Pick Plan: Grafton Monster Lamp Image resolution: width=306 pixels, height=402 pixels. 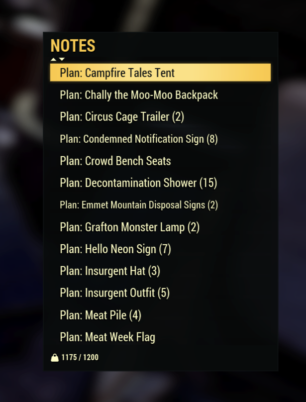(x=160, y=227)
